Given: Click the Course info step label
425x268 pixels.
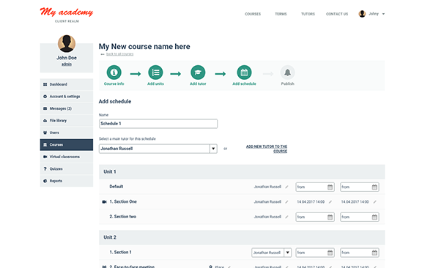Looking at the screenshot, I should pos(114,83).
